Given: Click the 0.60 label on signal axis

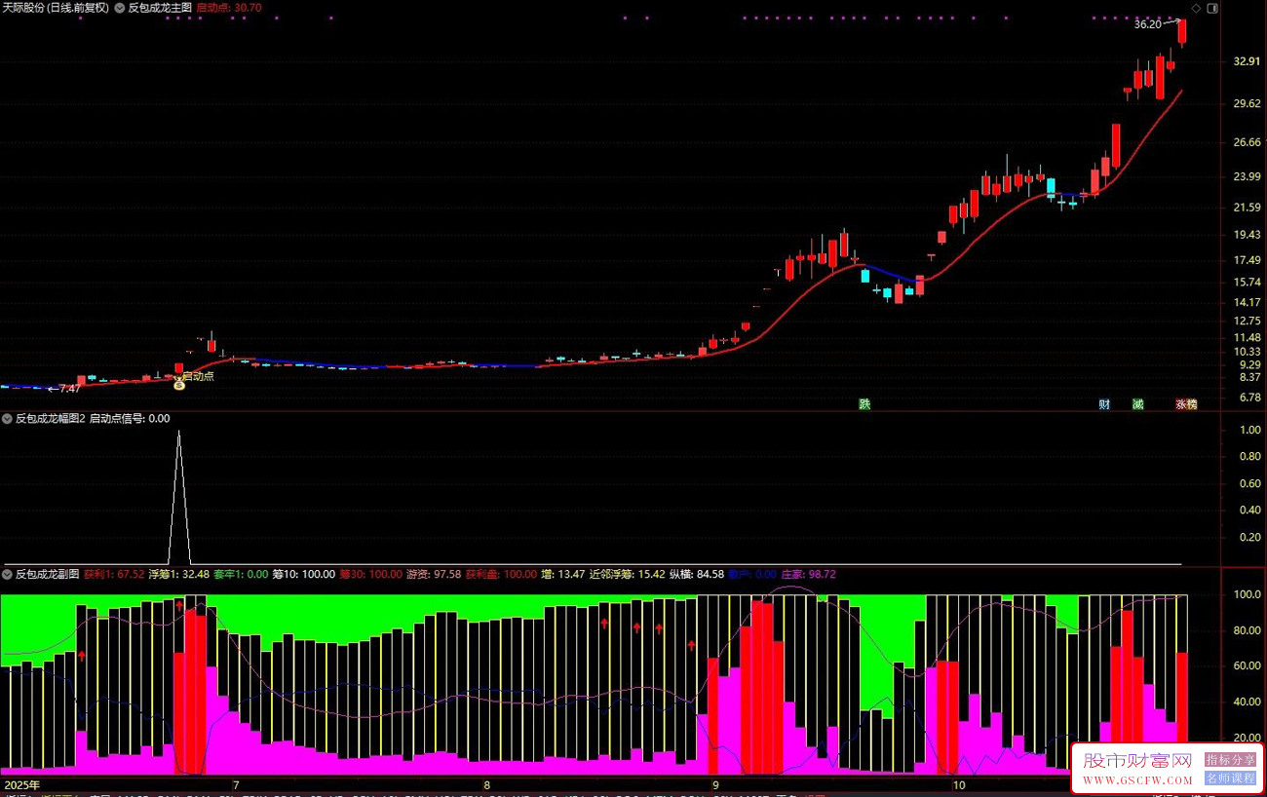Looking at the screenshot, I should [x=1250, y=483].
